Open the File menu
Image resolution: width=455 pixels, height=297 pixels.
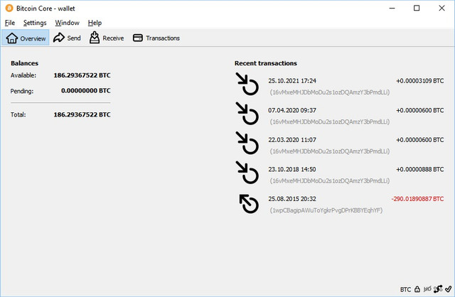tap(10, 23)
